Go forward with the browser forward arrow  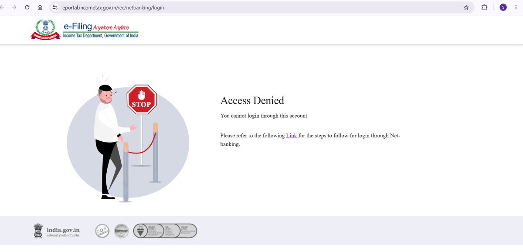tap(14, 7)
